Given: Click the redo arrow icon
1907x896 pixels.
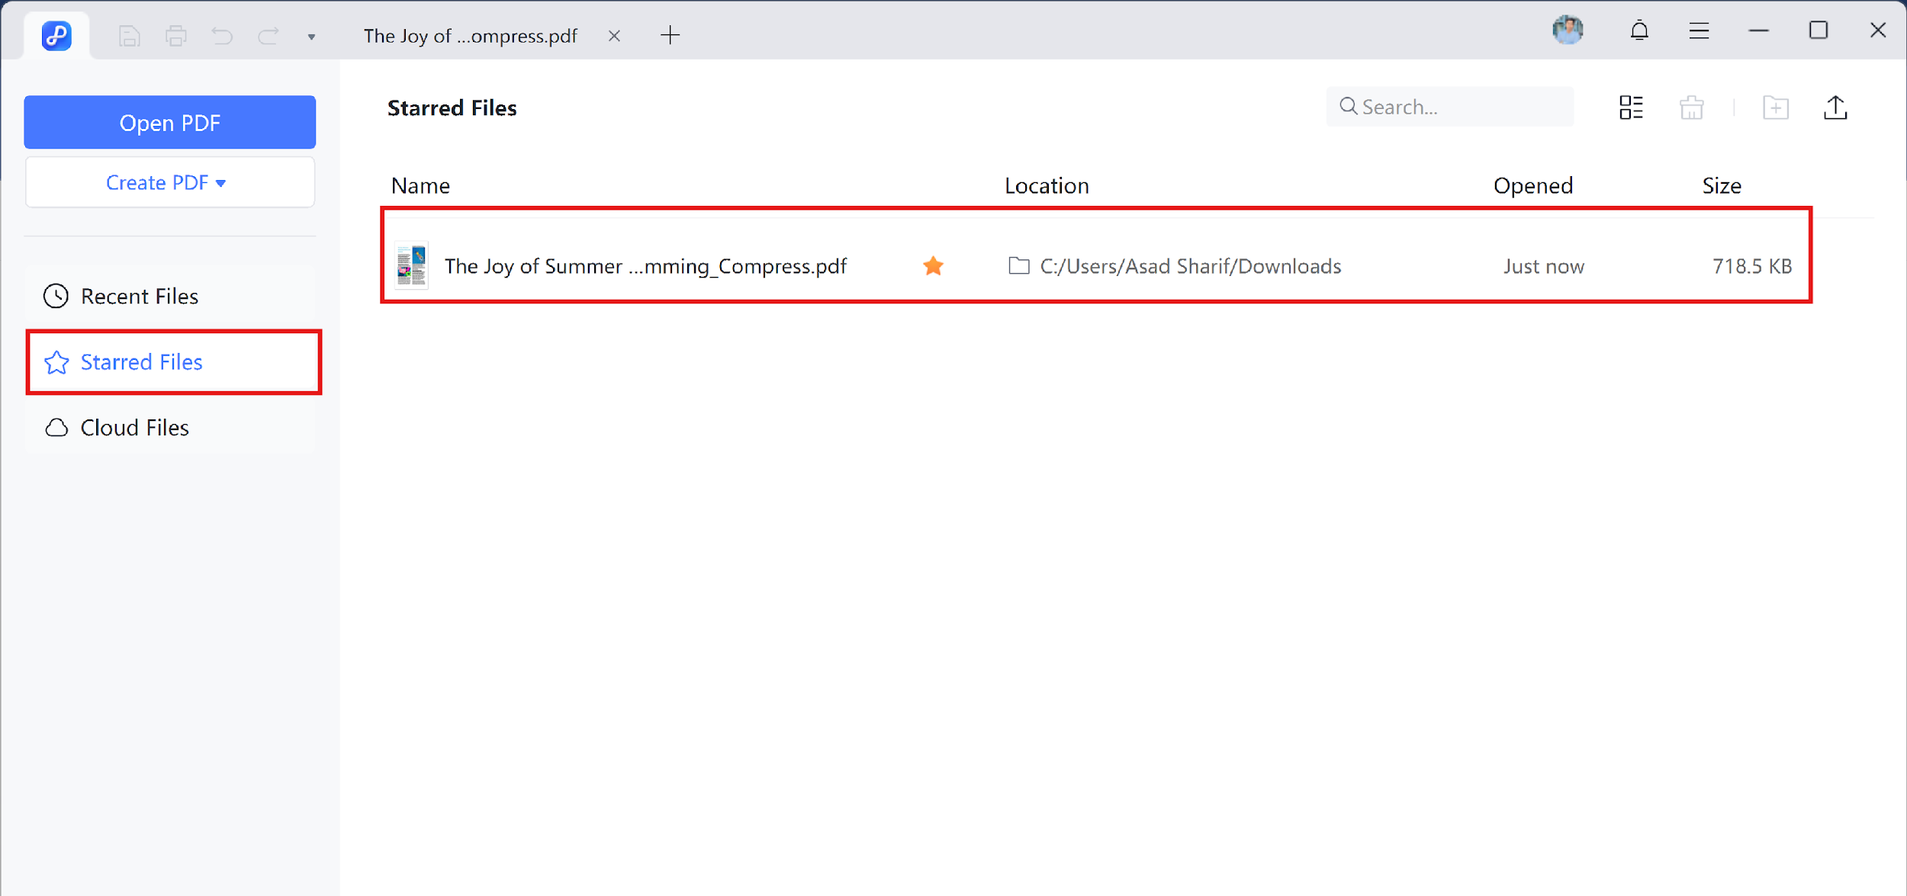Looking at the screenshot, I should [x=269, y=36].
